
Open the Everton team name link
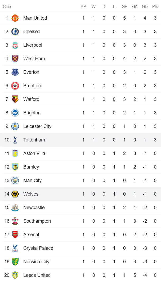(x=31, y=72)
